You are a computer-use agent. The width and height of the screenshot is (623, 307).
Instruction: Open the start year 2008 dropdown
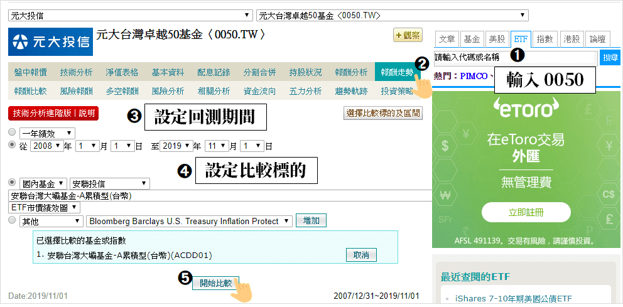coord(46,146)
